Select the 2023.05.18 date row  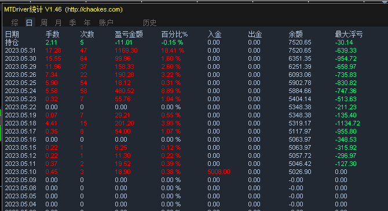click(x=20, y=123)
